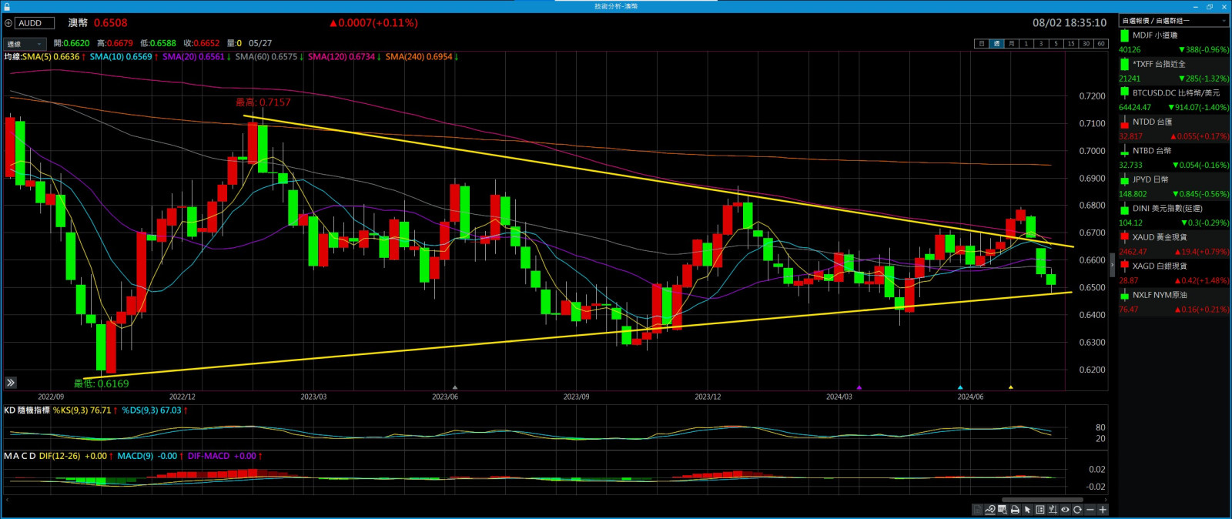Select the arrow cursor tool

coord(1027,510)
